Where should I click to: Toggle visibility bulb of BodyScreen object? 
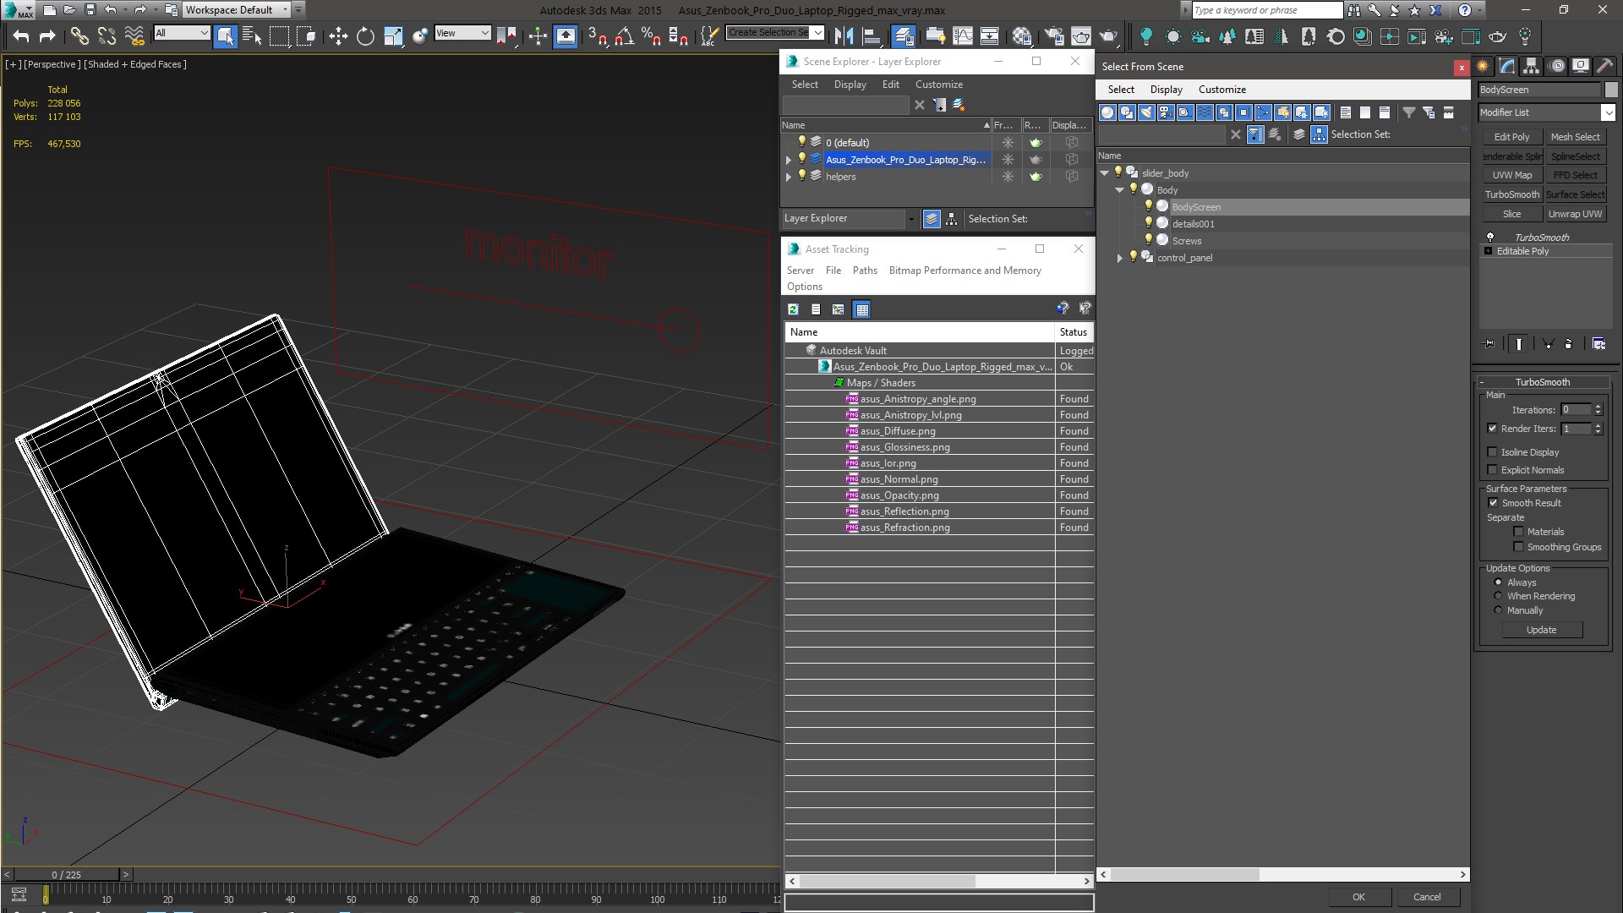[1148, 206]
